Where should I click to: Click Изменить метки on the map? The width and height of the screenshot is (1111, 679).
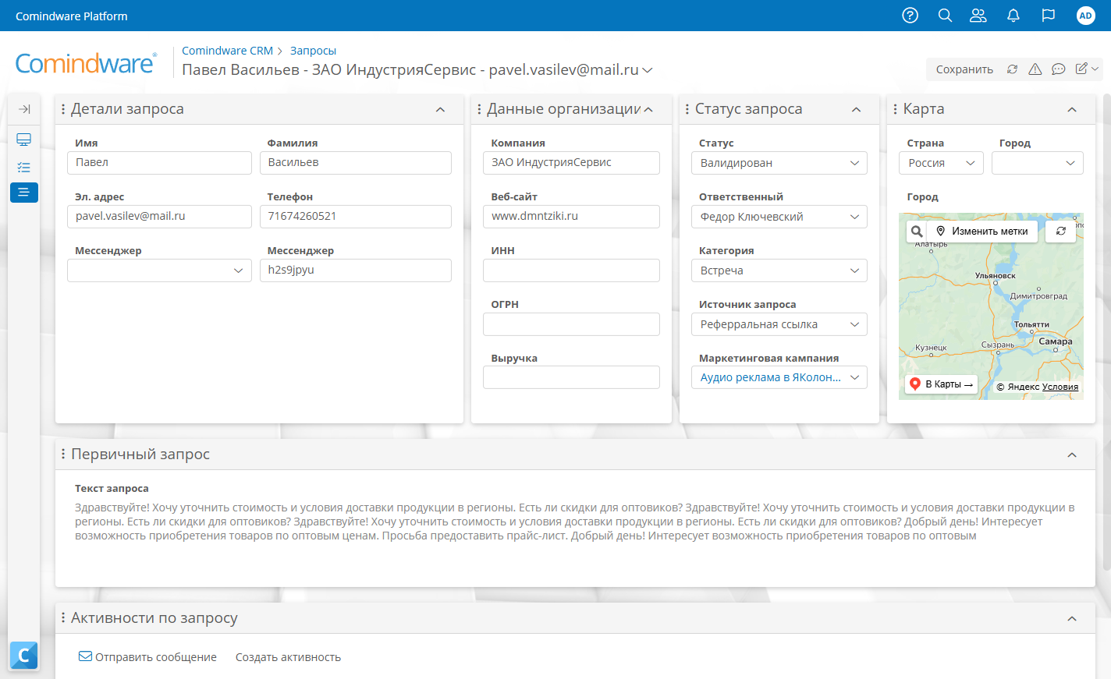[x=982, y=232]
